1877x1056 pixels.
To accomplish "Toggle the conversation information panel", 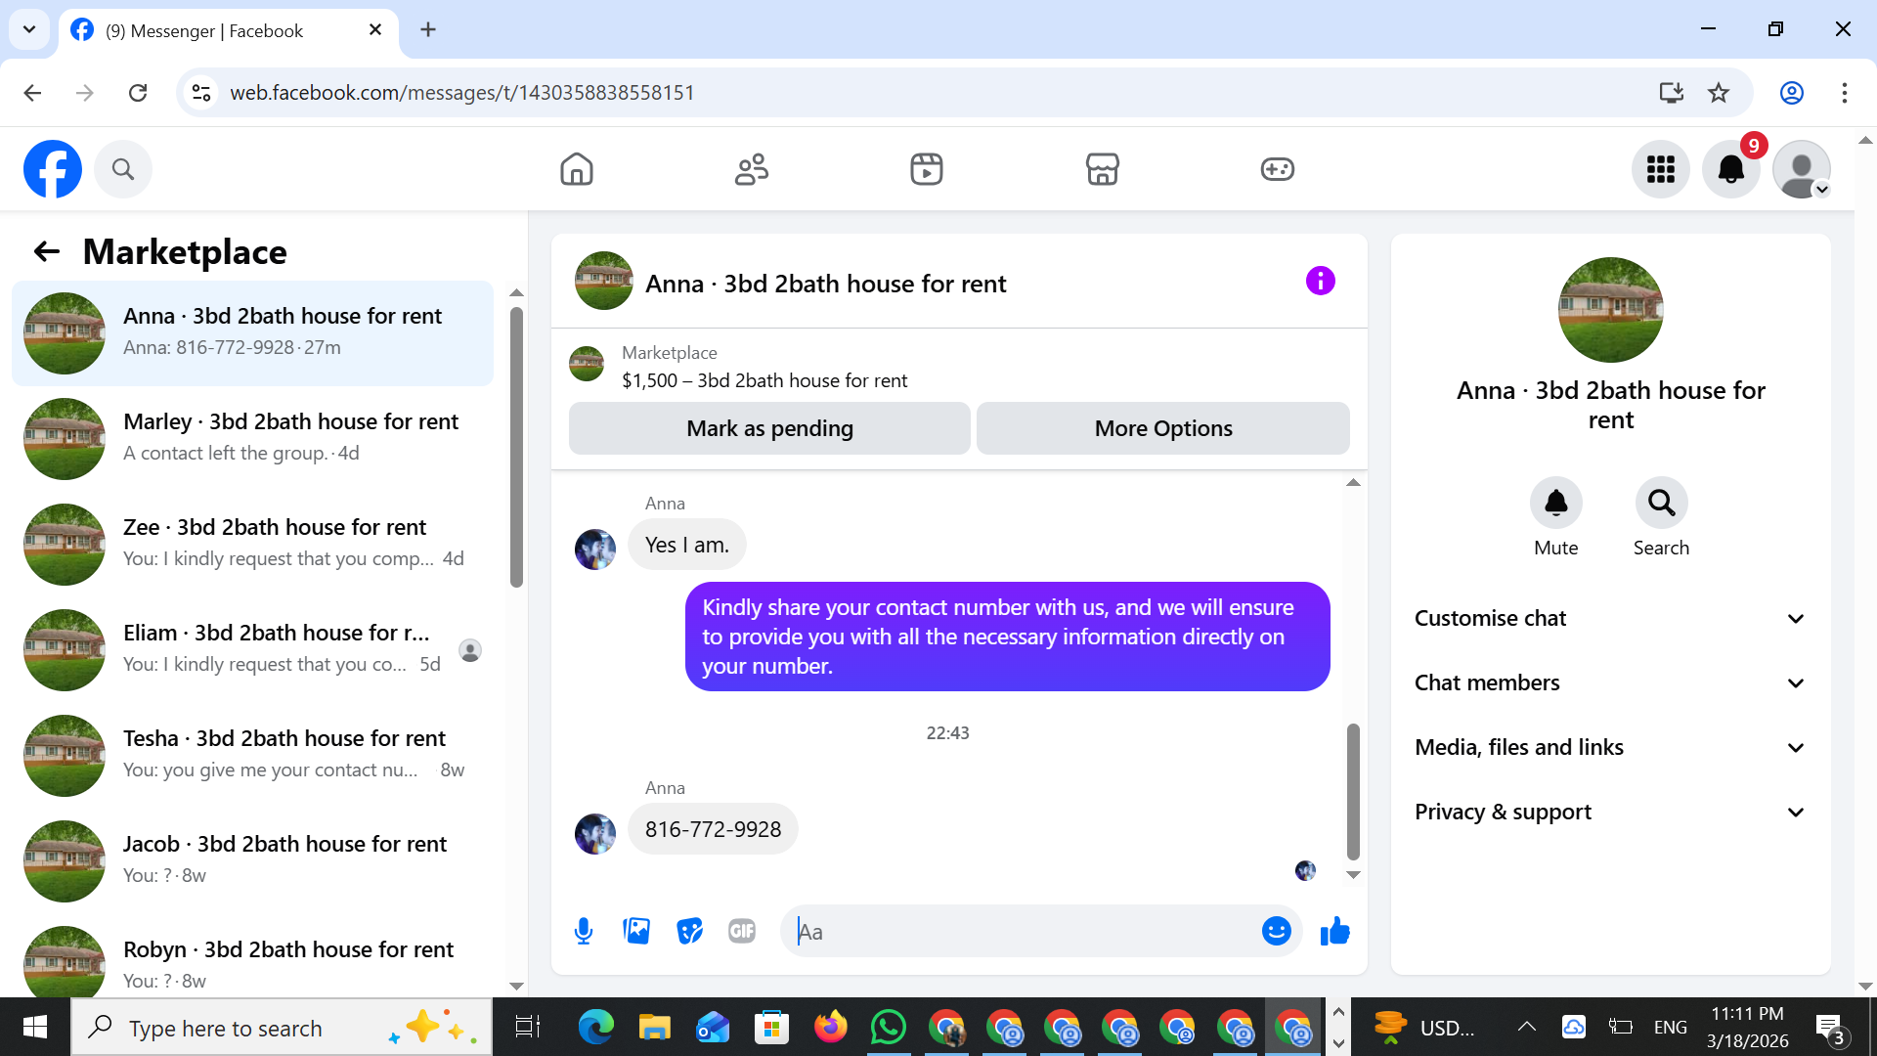I will (x=1320, y=282).
